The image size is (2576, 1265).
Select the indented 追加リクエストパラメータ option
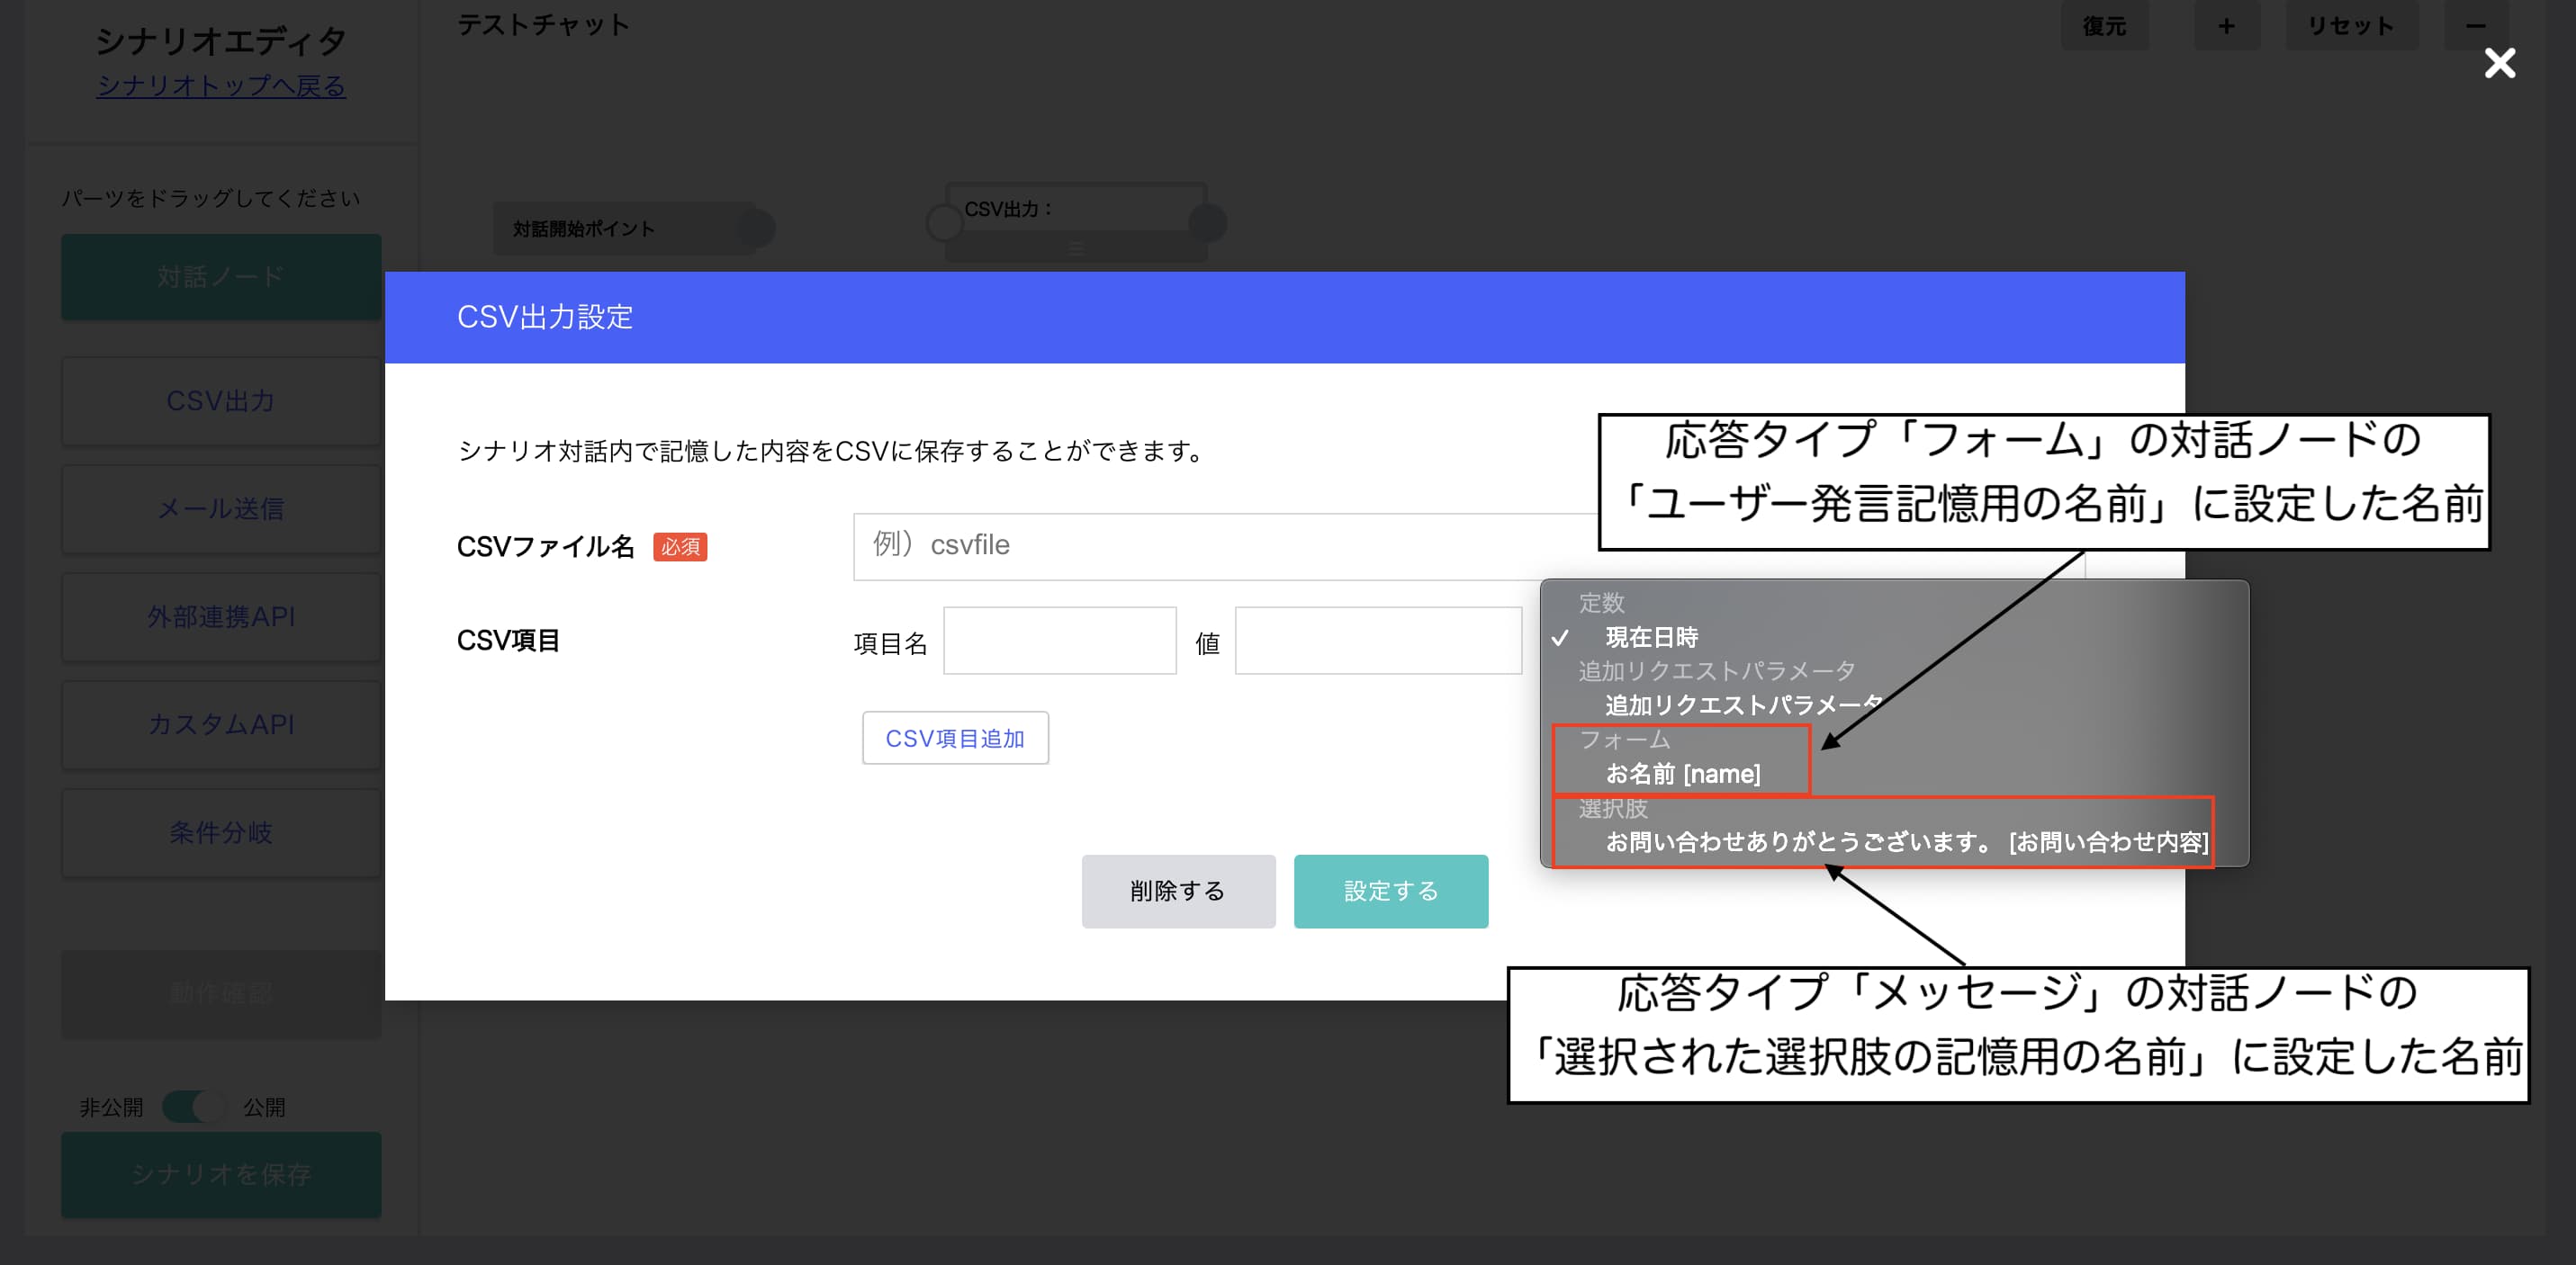(x=1744, y=705)
